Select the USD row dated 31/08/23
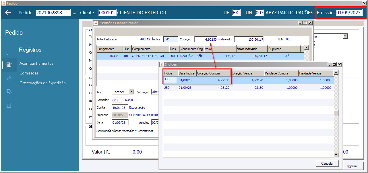 tap(248, 80)
